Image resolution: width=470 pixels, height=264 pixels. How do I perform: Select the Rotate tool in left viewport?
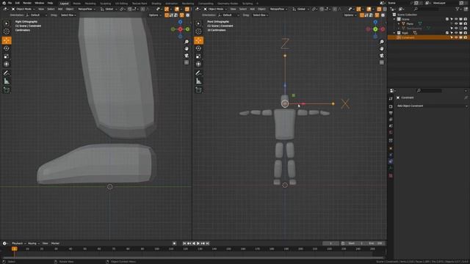(7, 48)
